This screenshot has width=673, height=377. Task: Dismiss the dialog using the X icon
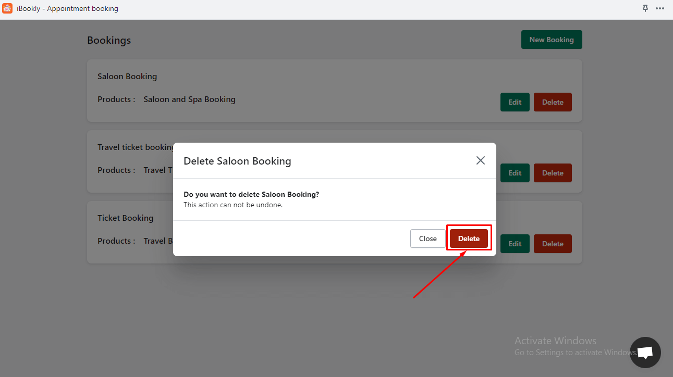[480, 160]
